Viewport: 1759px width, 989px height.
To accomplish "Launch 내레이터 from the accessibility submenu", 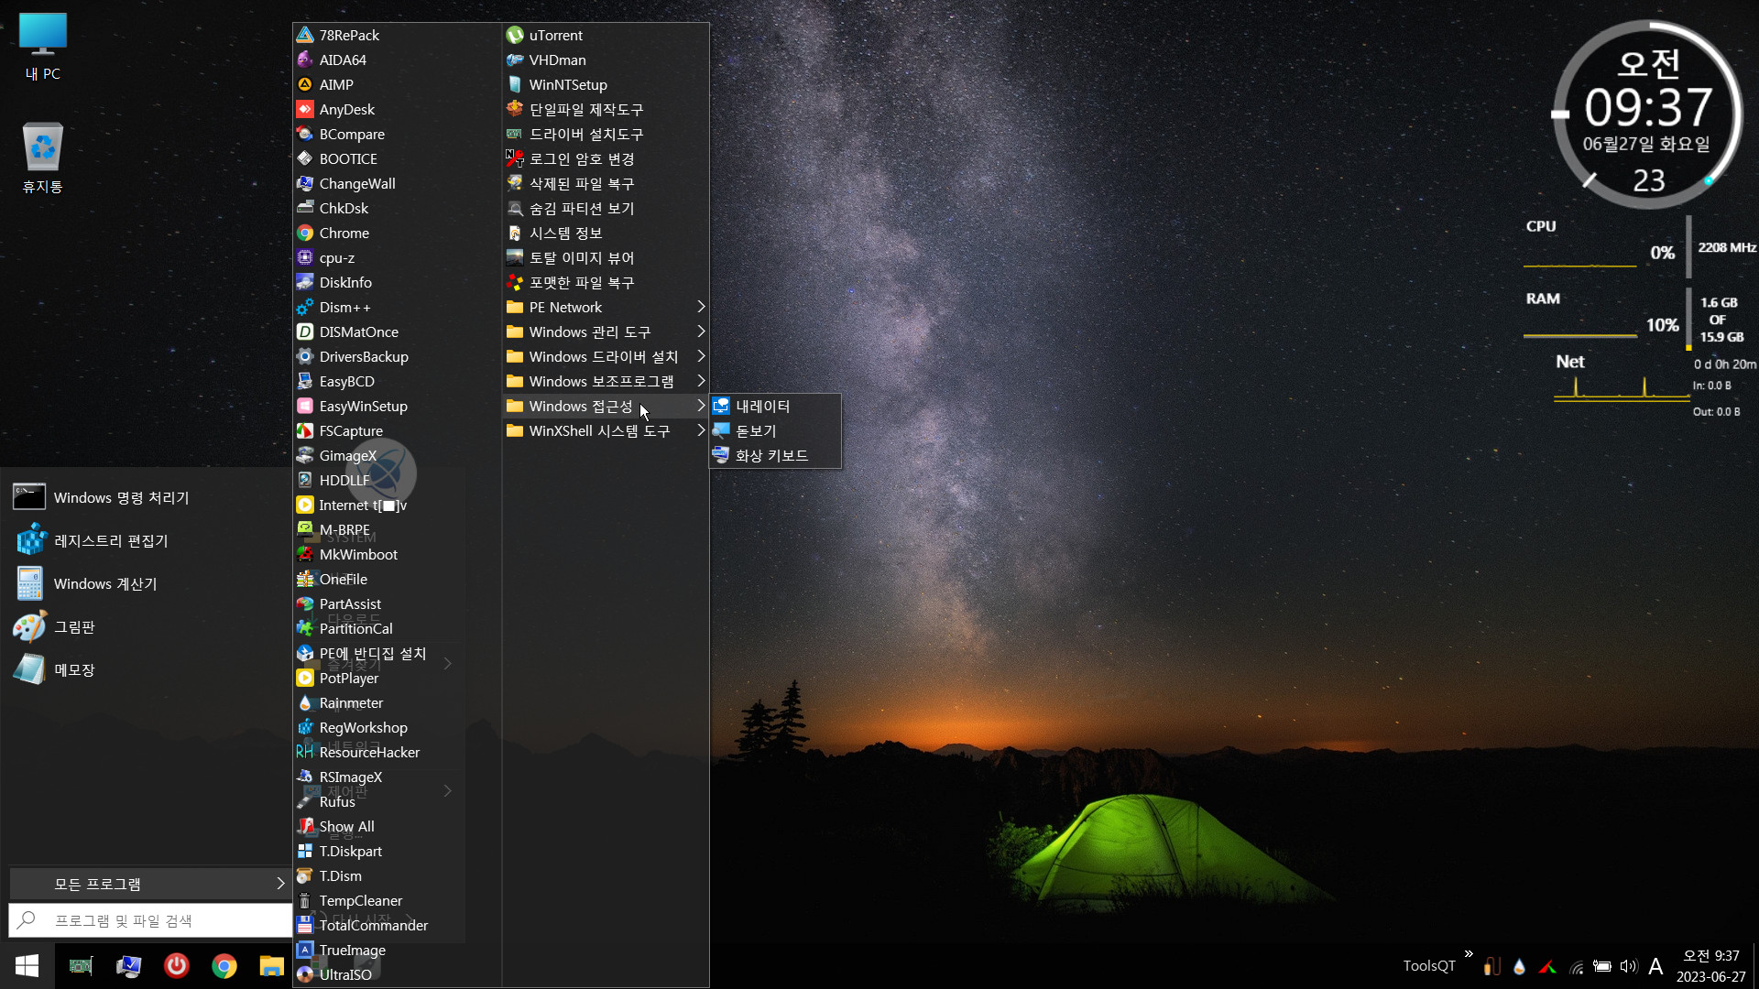I will click(775, 406).
